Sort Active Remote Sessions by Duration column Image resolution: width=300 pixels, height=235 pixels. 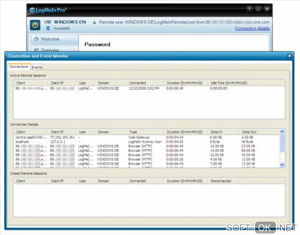pyautogui.click(x=186, y=83)
